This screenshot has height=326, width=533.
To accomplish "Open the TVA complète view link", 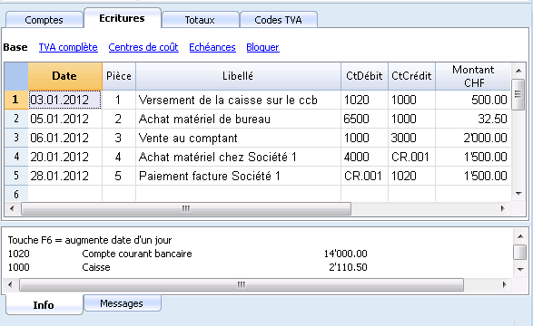I will 68,47.
